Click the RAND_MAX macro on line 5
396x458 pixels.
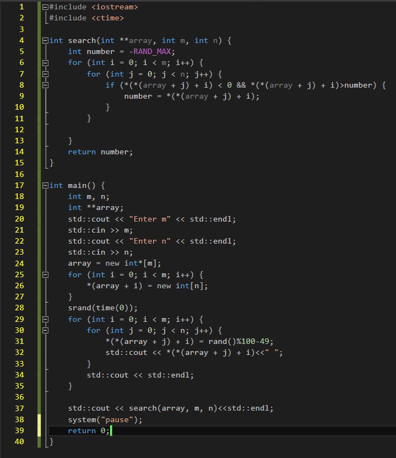coord(152,52)
